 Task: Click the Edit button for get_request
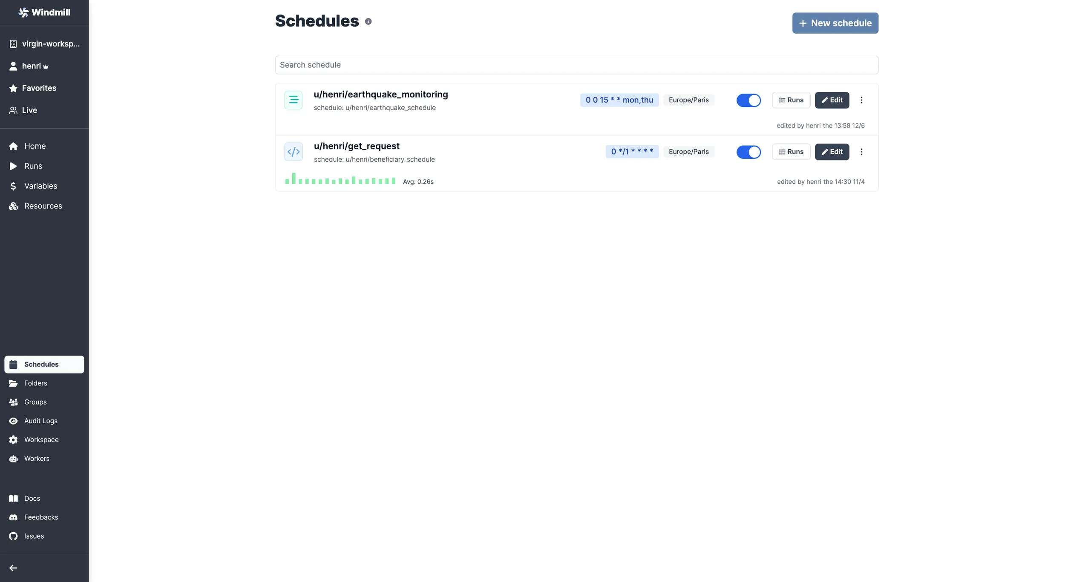click(832, 152)
